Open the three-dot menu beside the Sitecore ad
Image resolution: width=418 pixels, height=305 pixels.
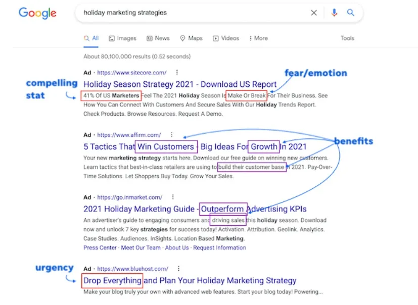pos(177,72)
